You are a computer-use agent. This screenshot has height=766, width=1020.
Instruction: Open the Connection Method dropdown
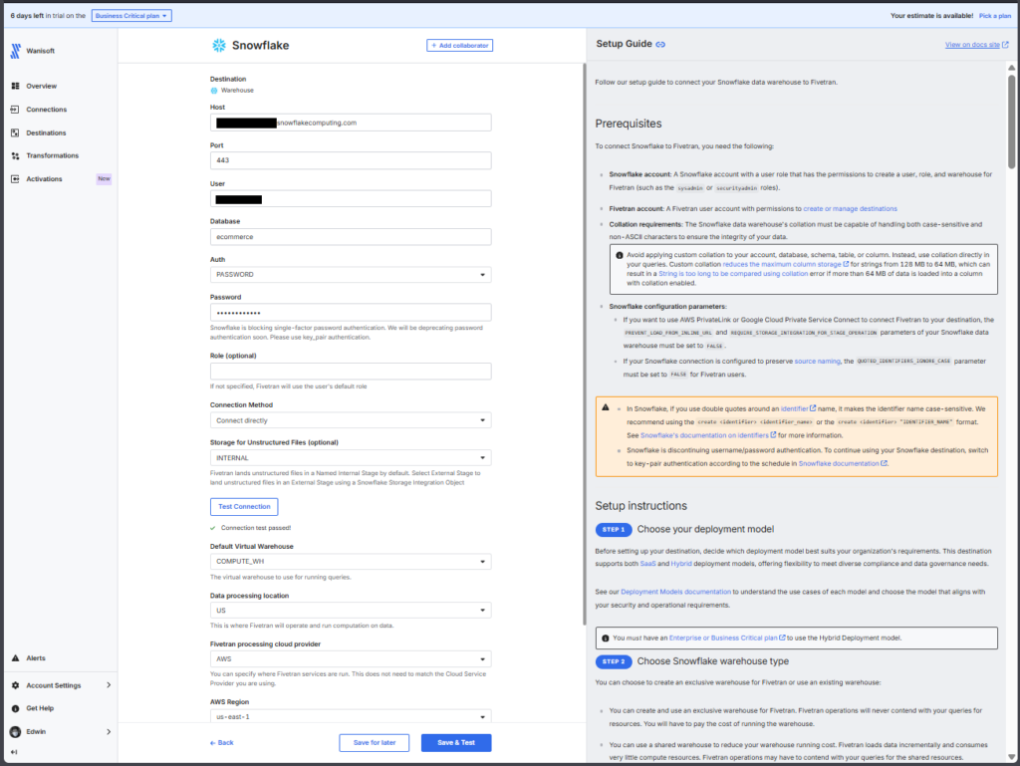click(x=351, y=420)
